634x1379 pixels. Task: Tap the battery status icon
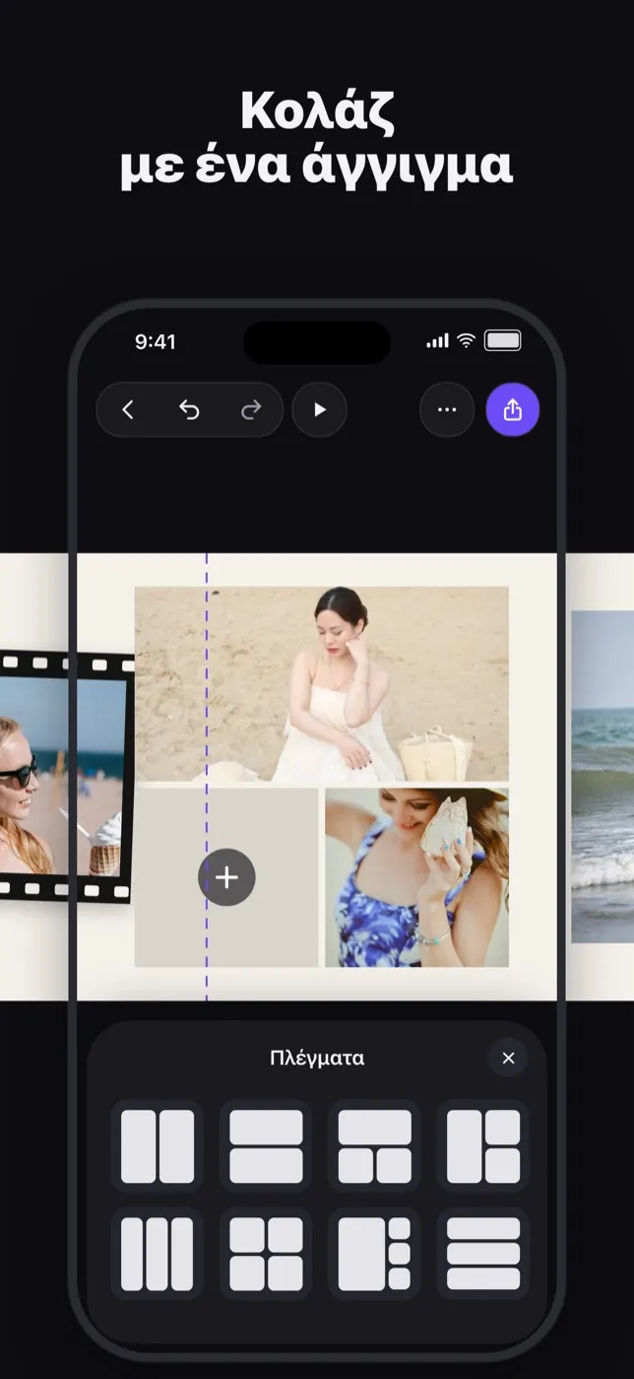pyautogui.click(x=503, y=341)
